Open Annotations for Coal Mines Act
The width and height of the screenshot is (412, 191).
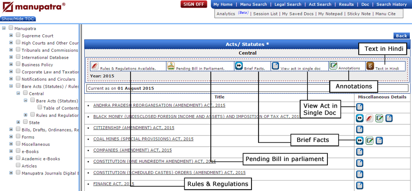tap(369, 141)
